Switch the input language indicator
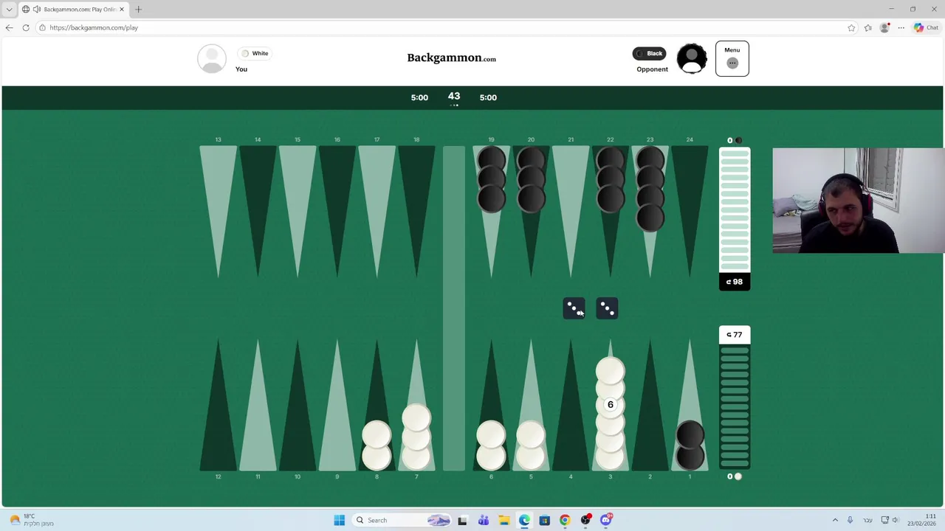 [x=867, y=520]
